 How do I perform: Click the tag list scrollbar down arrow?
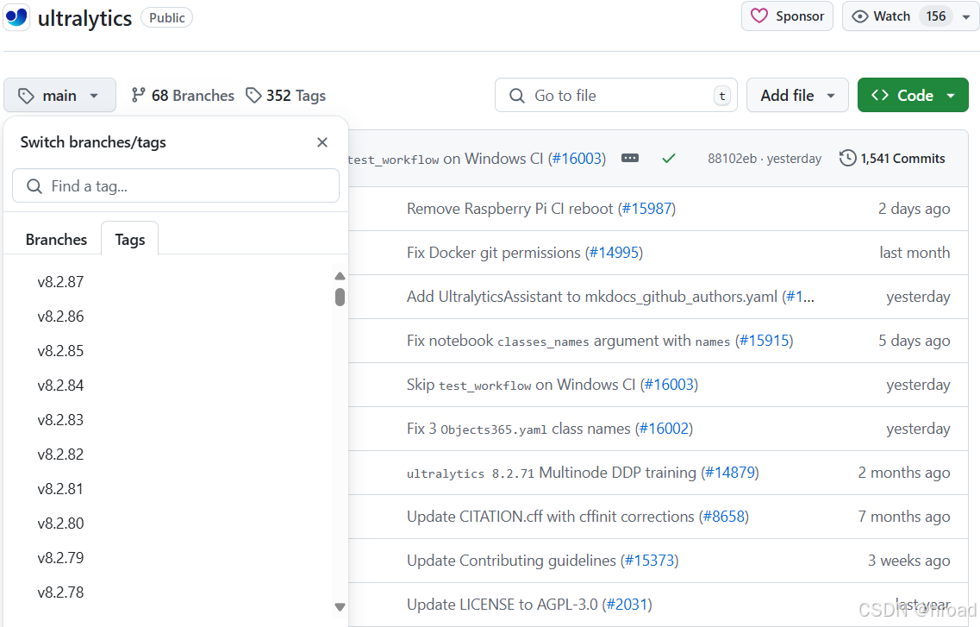point(340,606)
